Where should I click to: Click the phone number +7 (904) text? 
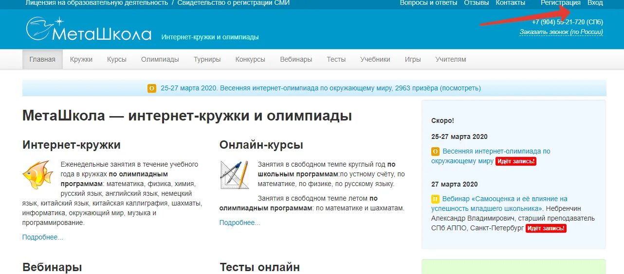(568, 22)
